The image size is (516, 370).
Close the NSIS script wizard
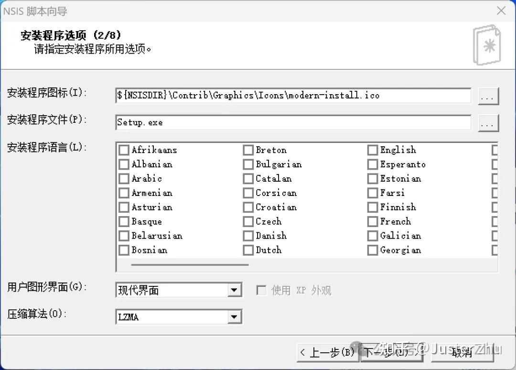(501, 11)
